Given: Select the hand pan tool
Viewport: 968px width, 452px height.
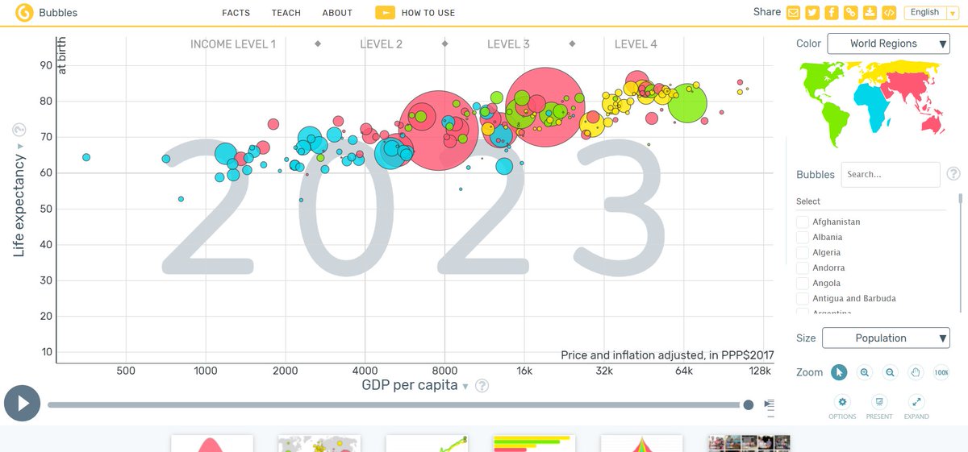Looking at the screenshot, I should point(916,372).
